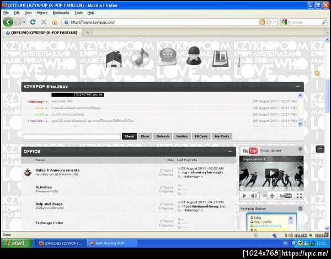
Task: Open the Rules & Announcements forum icon
Action: coord(28,172)
